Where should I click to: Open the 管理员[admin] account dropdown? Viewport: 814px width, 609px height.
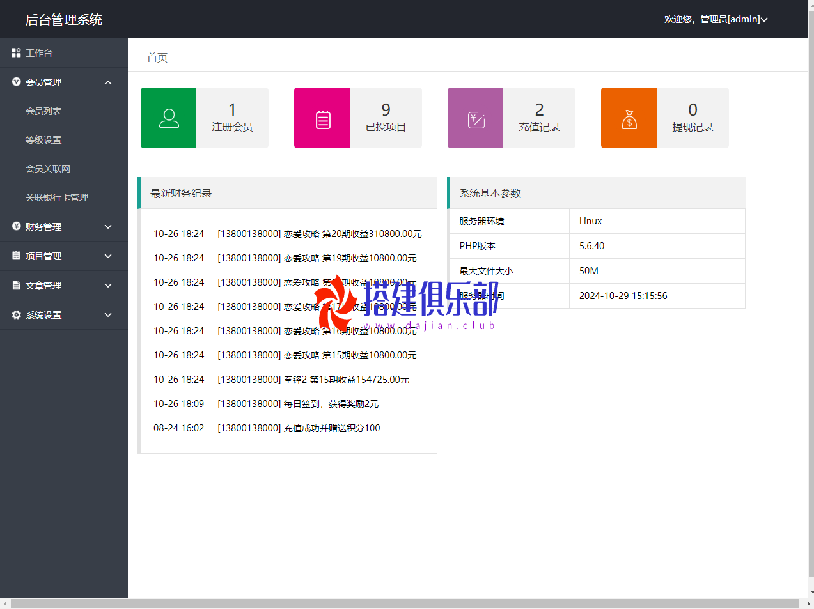click(x=716, y=19)
